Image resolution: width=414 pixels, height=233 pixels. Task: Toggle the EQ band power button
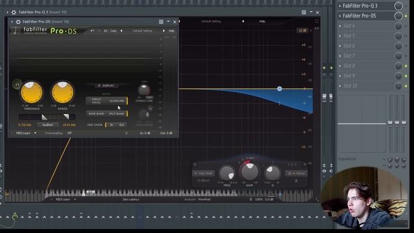[x=195, y=164]
